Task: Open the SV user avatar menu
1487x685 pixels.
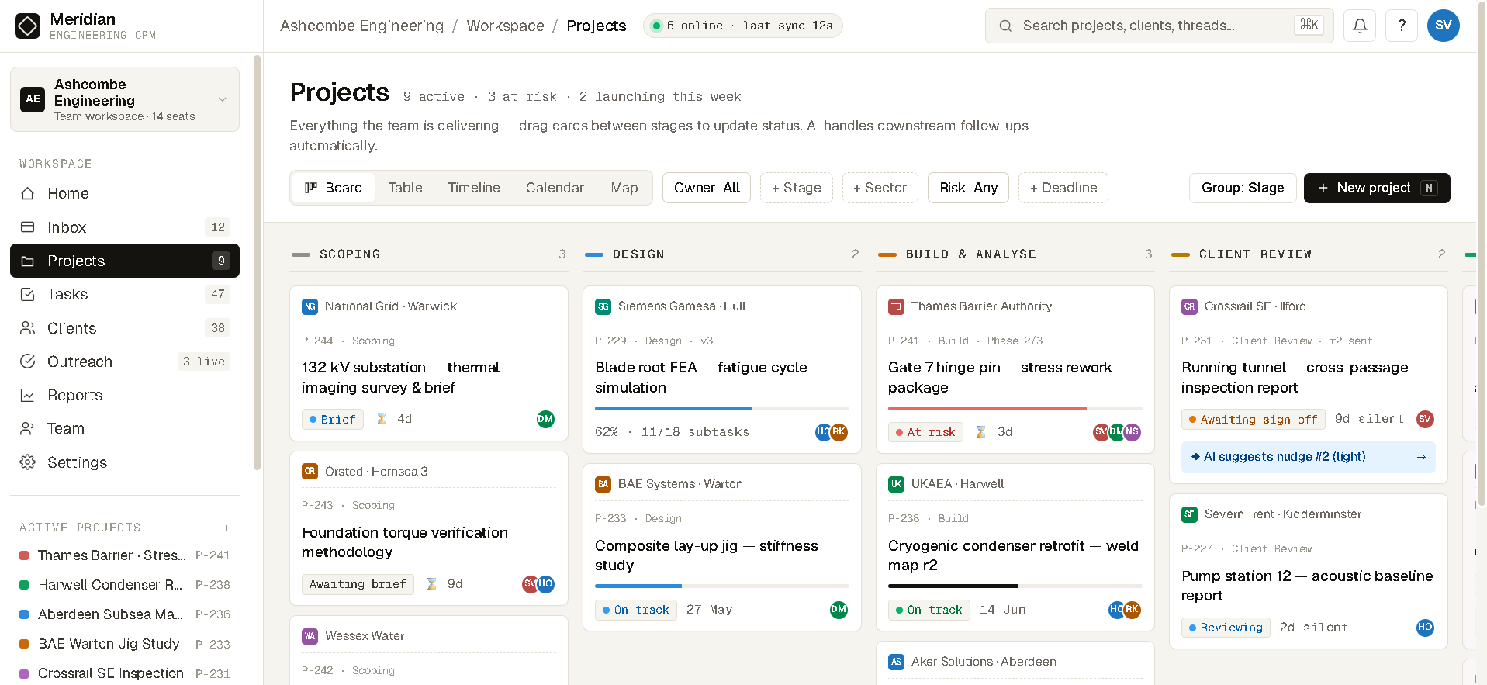Action: click(x=1444, y=26)
